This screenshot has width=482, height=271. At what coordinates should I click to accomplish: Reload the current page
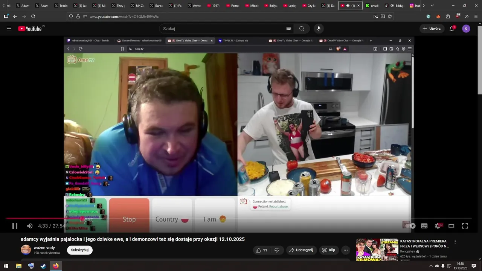(x=33, y=17)
